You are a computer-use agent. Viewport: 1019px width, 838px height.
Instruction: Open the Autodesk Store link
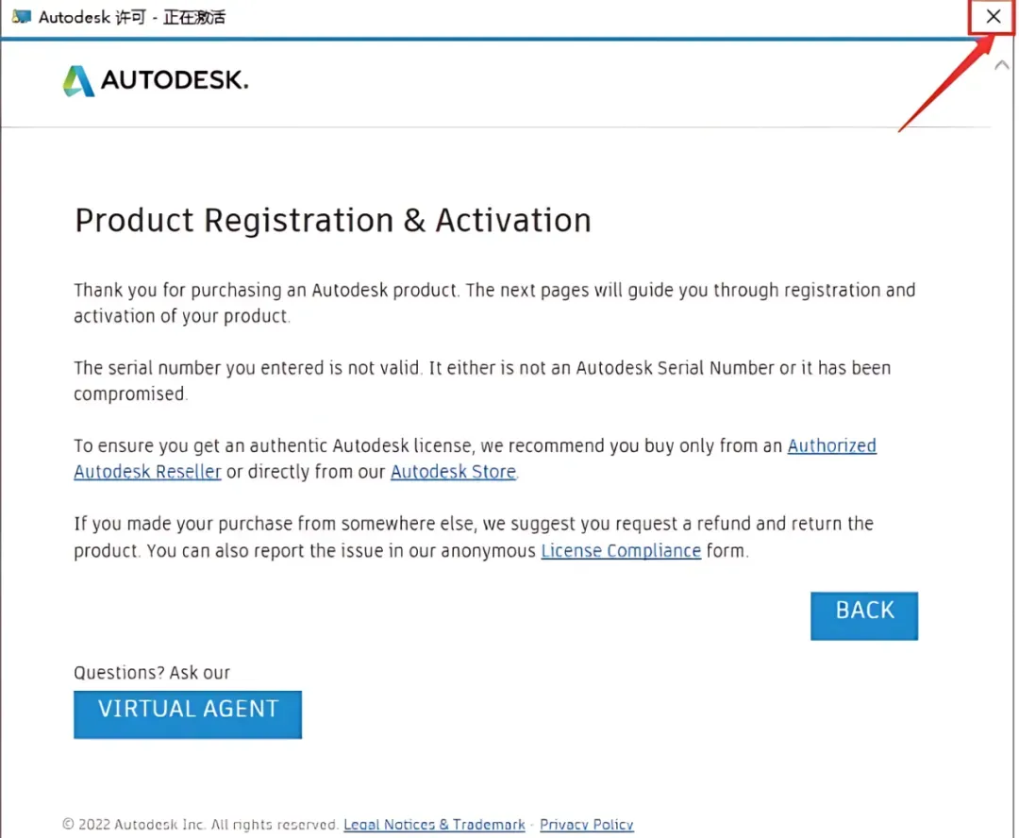(x=453, y=472)
